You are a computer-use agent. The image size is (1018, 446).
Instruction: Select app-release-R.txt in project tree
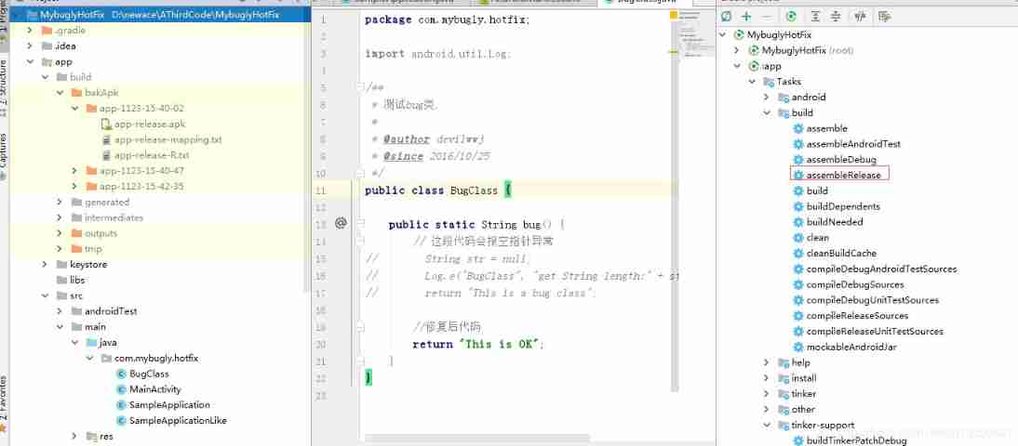[x=152, y=155]
